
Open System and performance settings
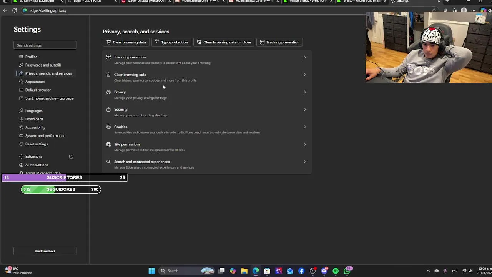pyautogui.click(x=45, y=135)
